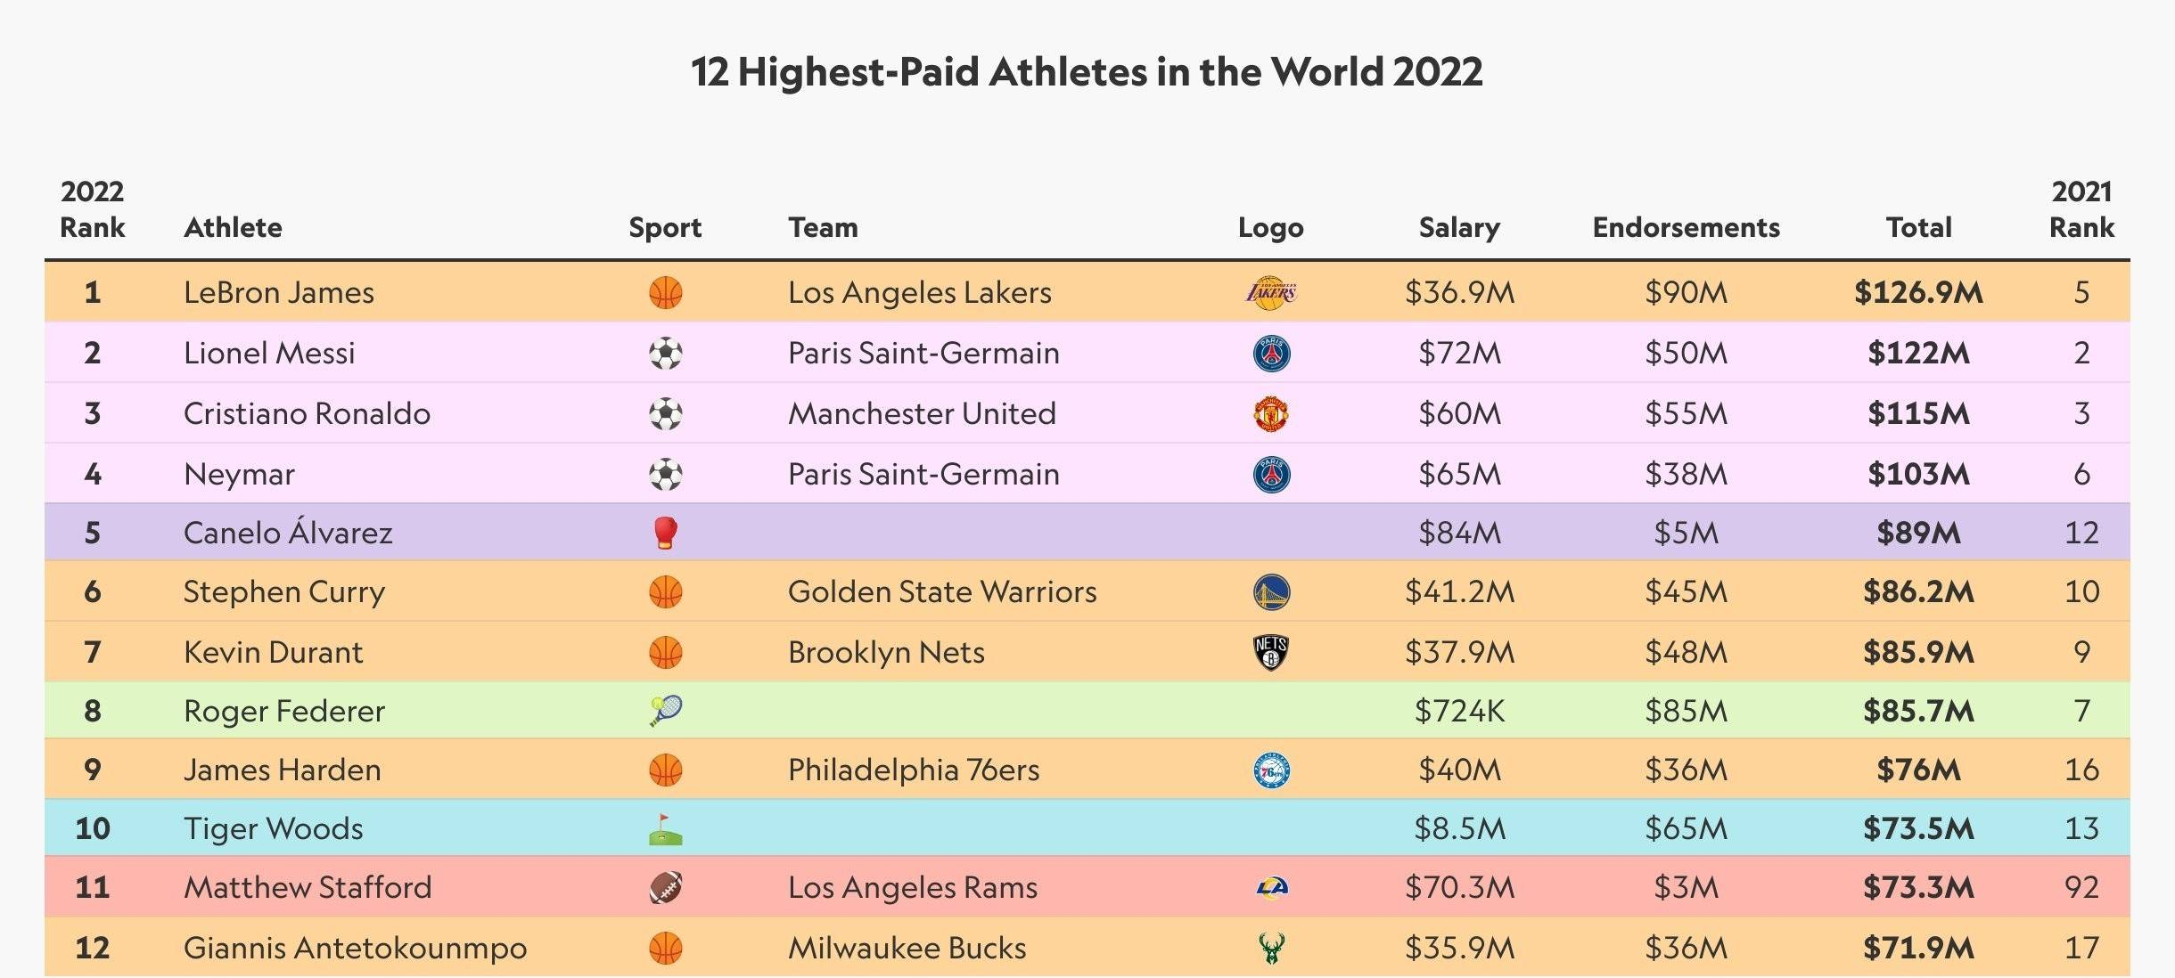Click the chart title heading
The image size is (2175, 978).
pos(1087,72)
